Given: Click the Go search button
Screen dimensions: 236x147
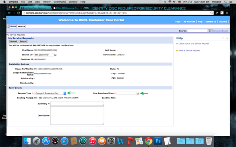Looking at the screenshot, I should (210, 31).
